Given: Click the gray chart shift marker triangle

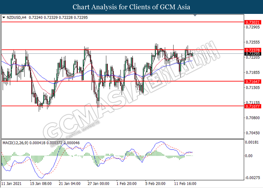Looking at the screenshot, I should point(195,16).
